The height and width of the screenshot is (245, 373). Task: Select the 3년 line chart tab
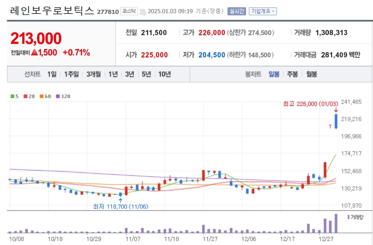tap(130, 74)
